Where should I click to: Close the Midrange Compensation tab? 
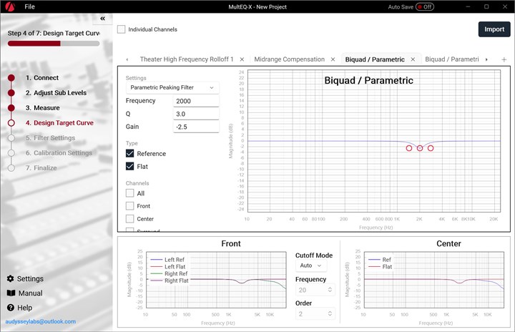333,59
